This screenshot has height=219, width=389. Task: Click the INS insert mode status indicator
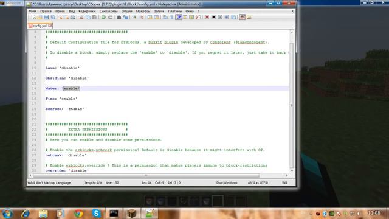(284, 182)
